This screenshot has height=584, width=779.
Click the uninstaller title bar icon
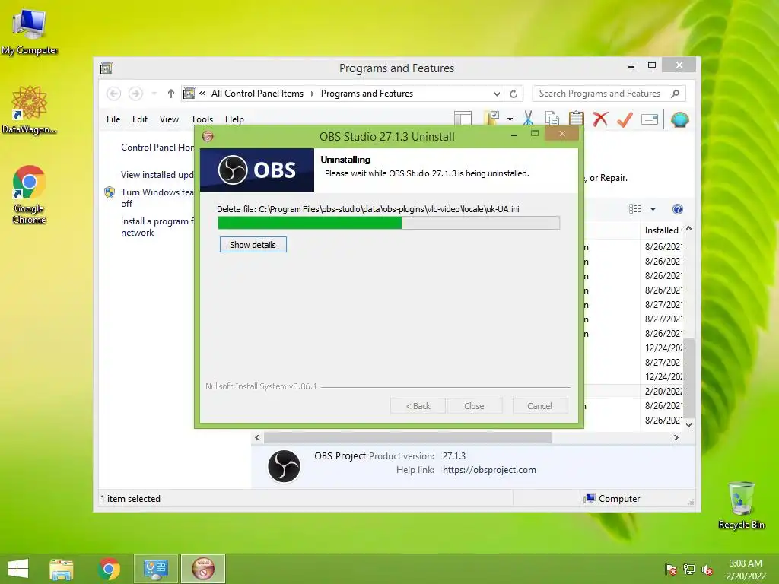tap(208, 136)
